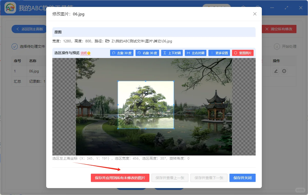Click 清空所有修改 to clear all modifications

[279, 29]
